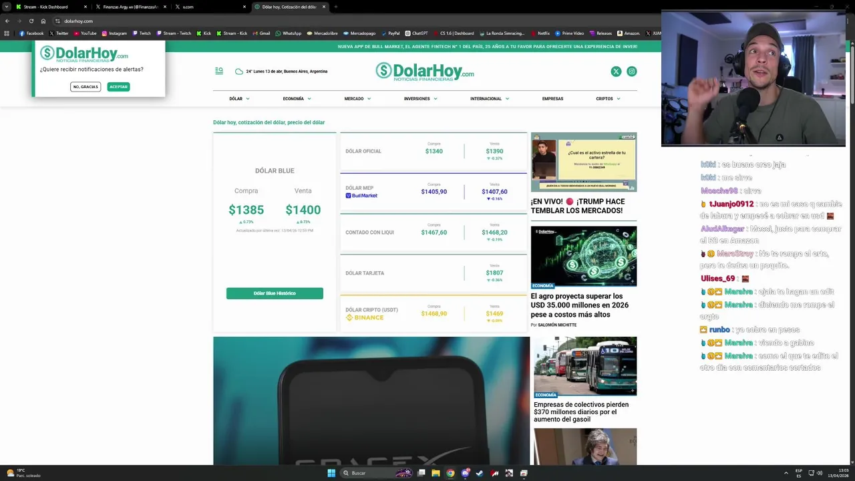Open a new browser tab
855x481 pixels.
tap(336, 7)
